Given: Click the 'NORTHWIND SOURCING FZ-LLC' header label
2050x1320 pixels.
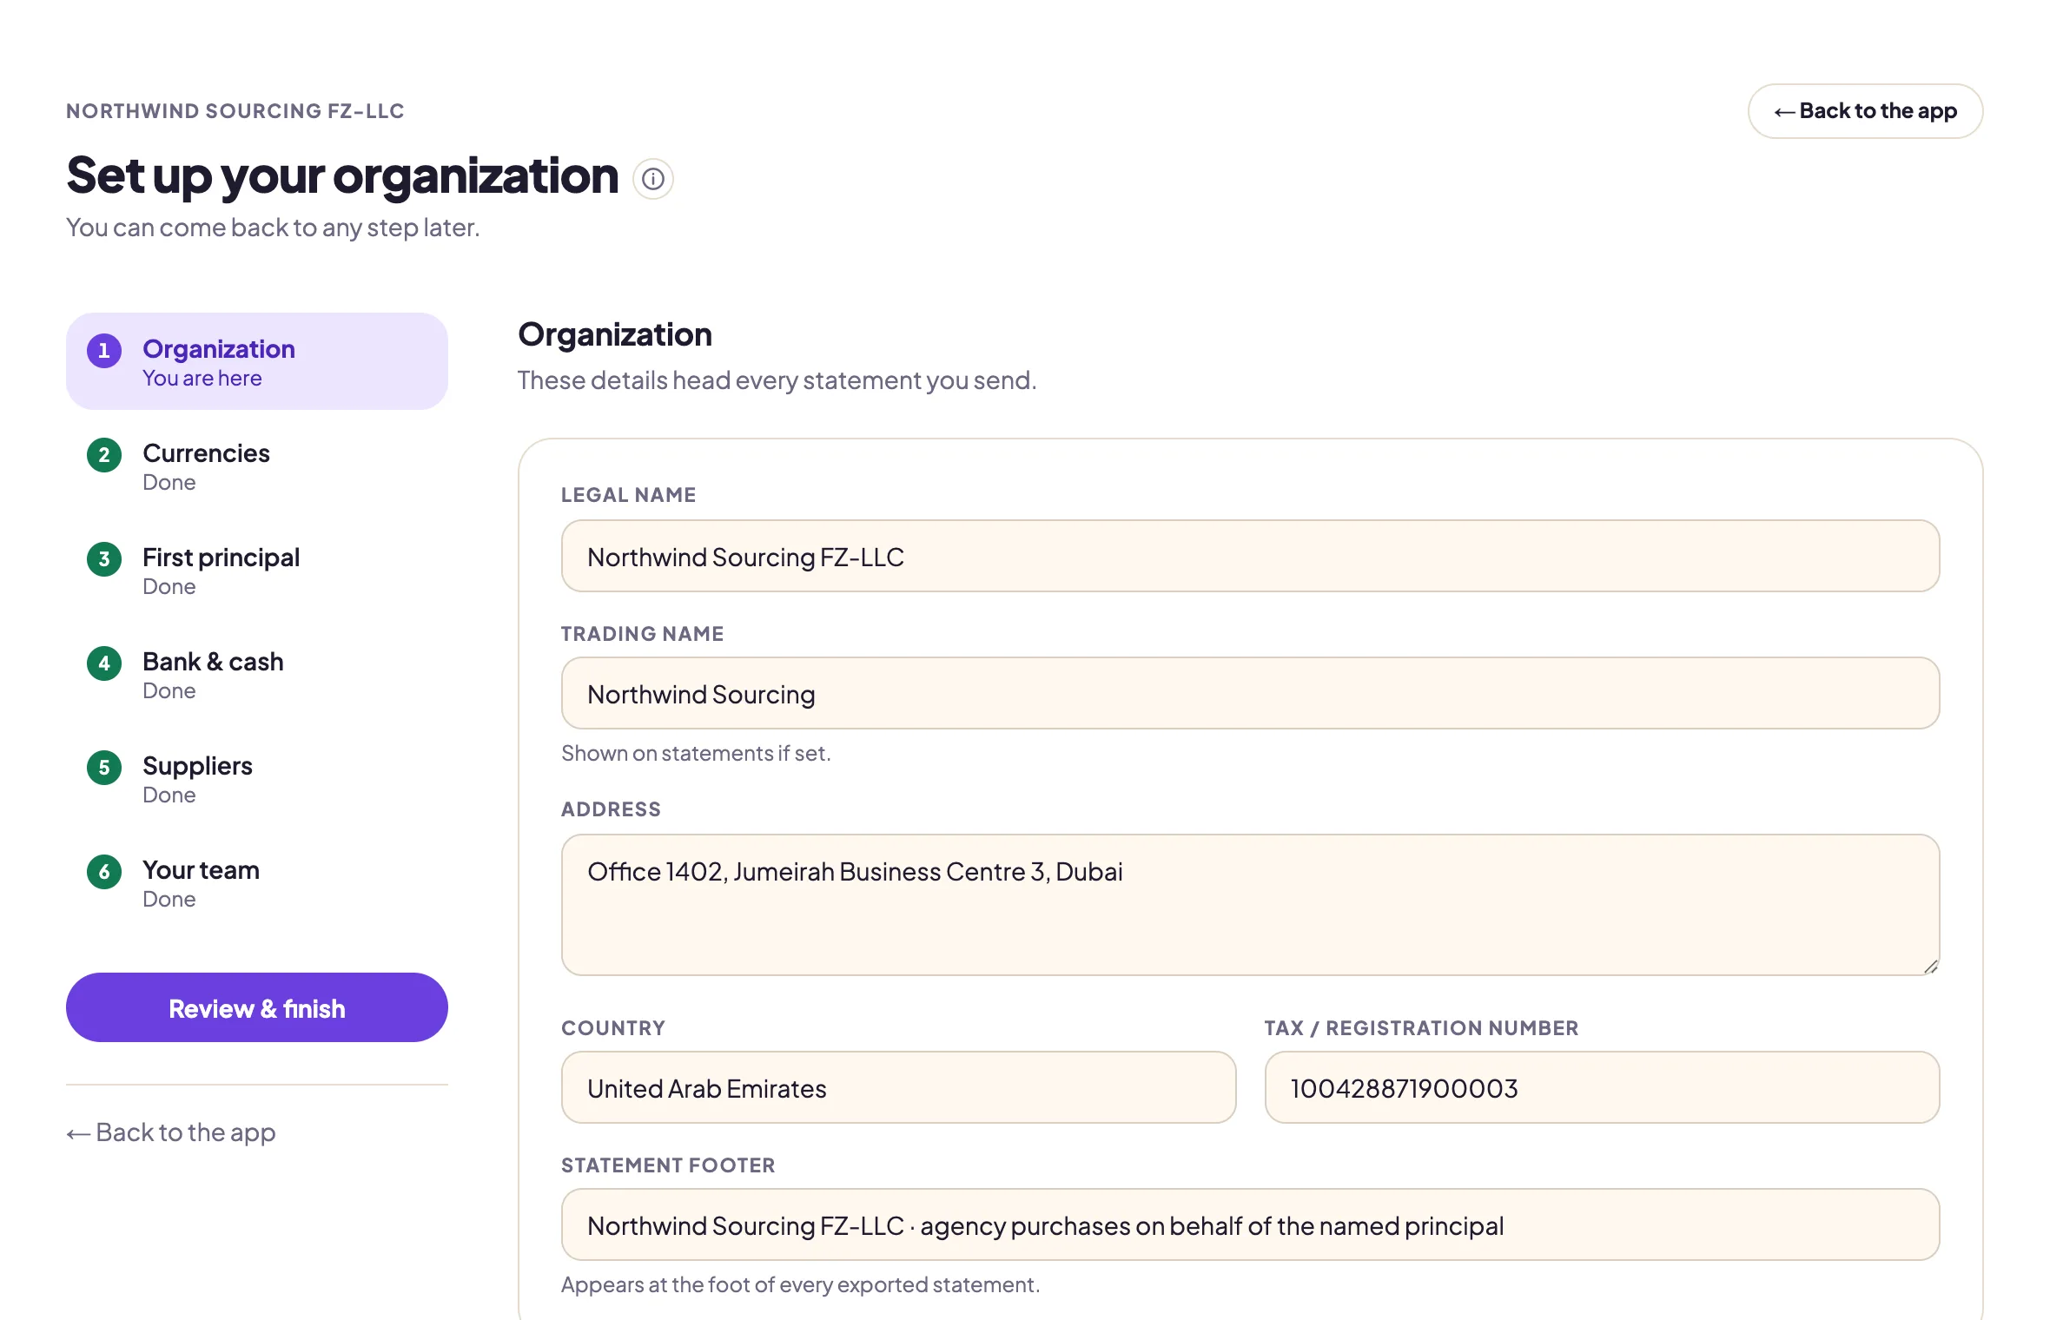Looking at the screenshot, I should click(235, 111).
